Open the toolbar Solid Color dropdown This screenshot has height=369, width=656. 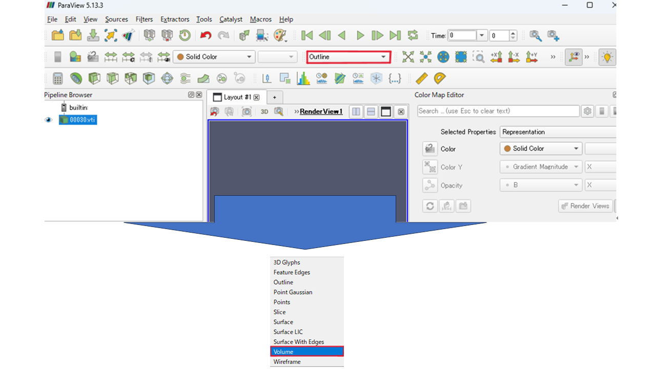[214, 57]
